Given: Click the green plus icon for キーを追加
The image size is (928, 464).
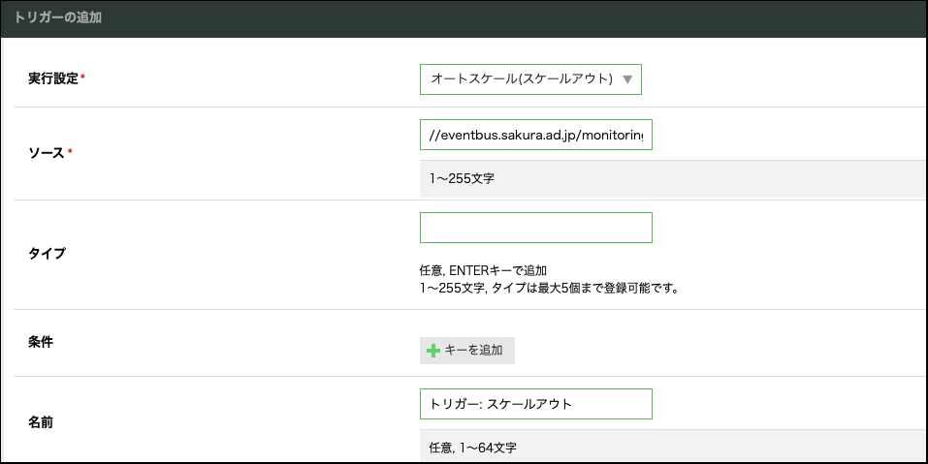Looking at the screenshot, I should point(433,351).
